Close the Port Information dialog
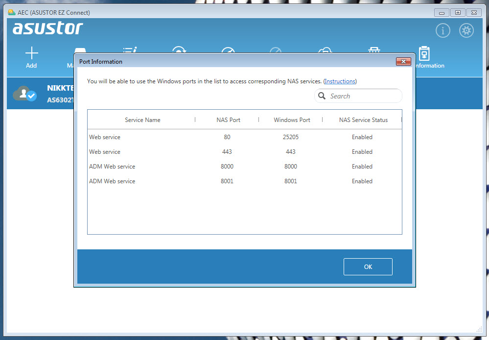This screenshot has height=340, width=489. [403, 62]
